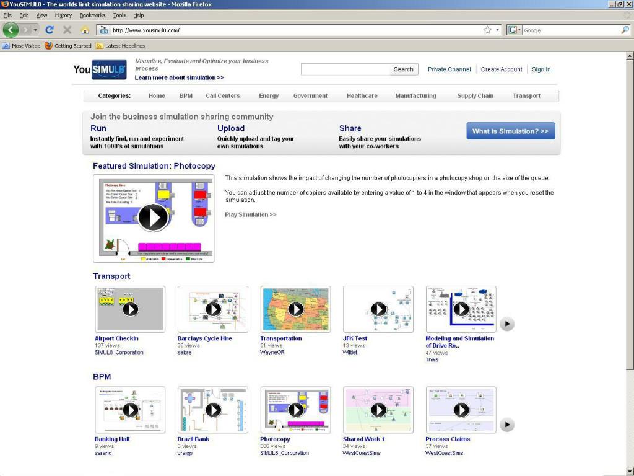The width and height of the screenshot is (634, 476).
Task: Play the Modeling and Simulation of Drive thumbnail
Action: pyautogui.click(x=461, y=309)
